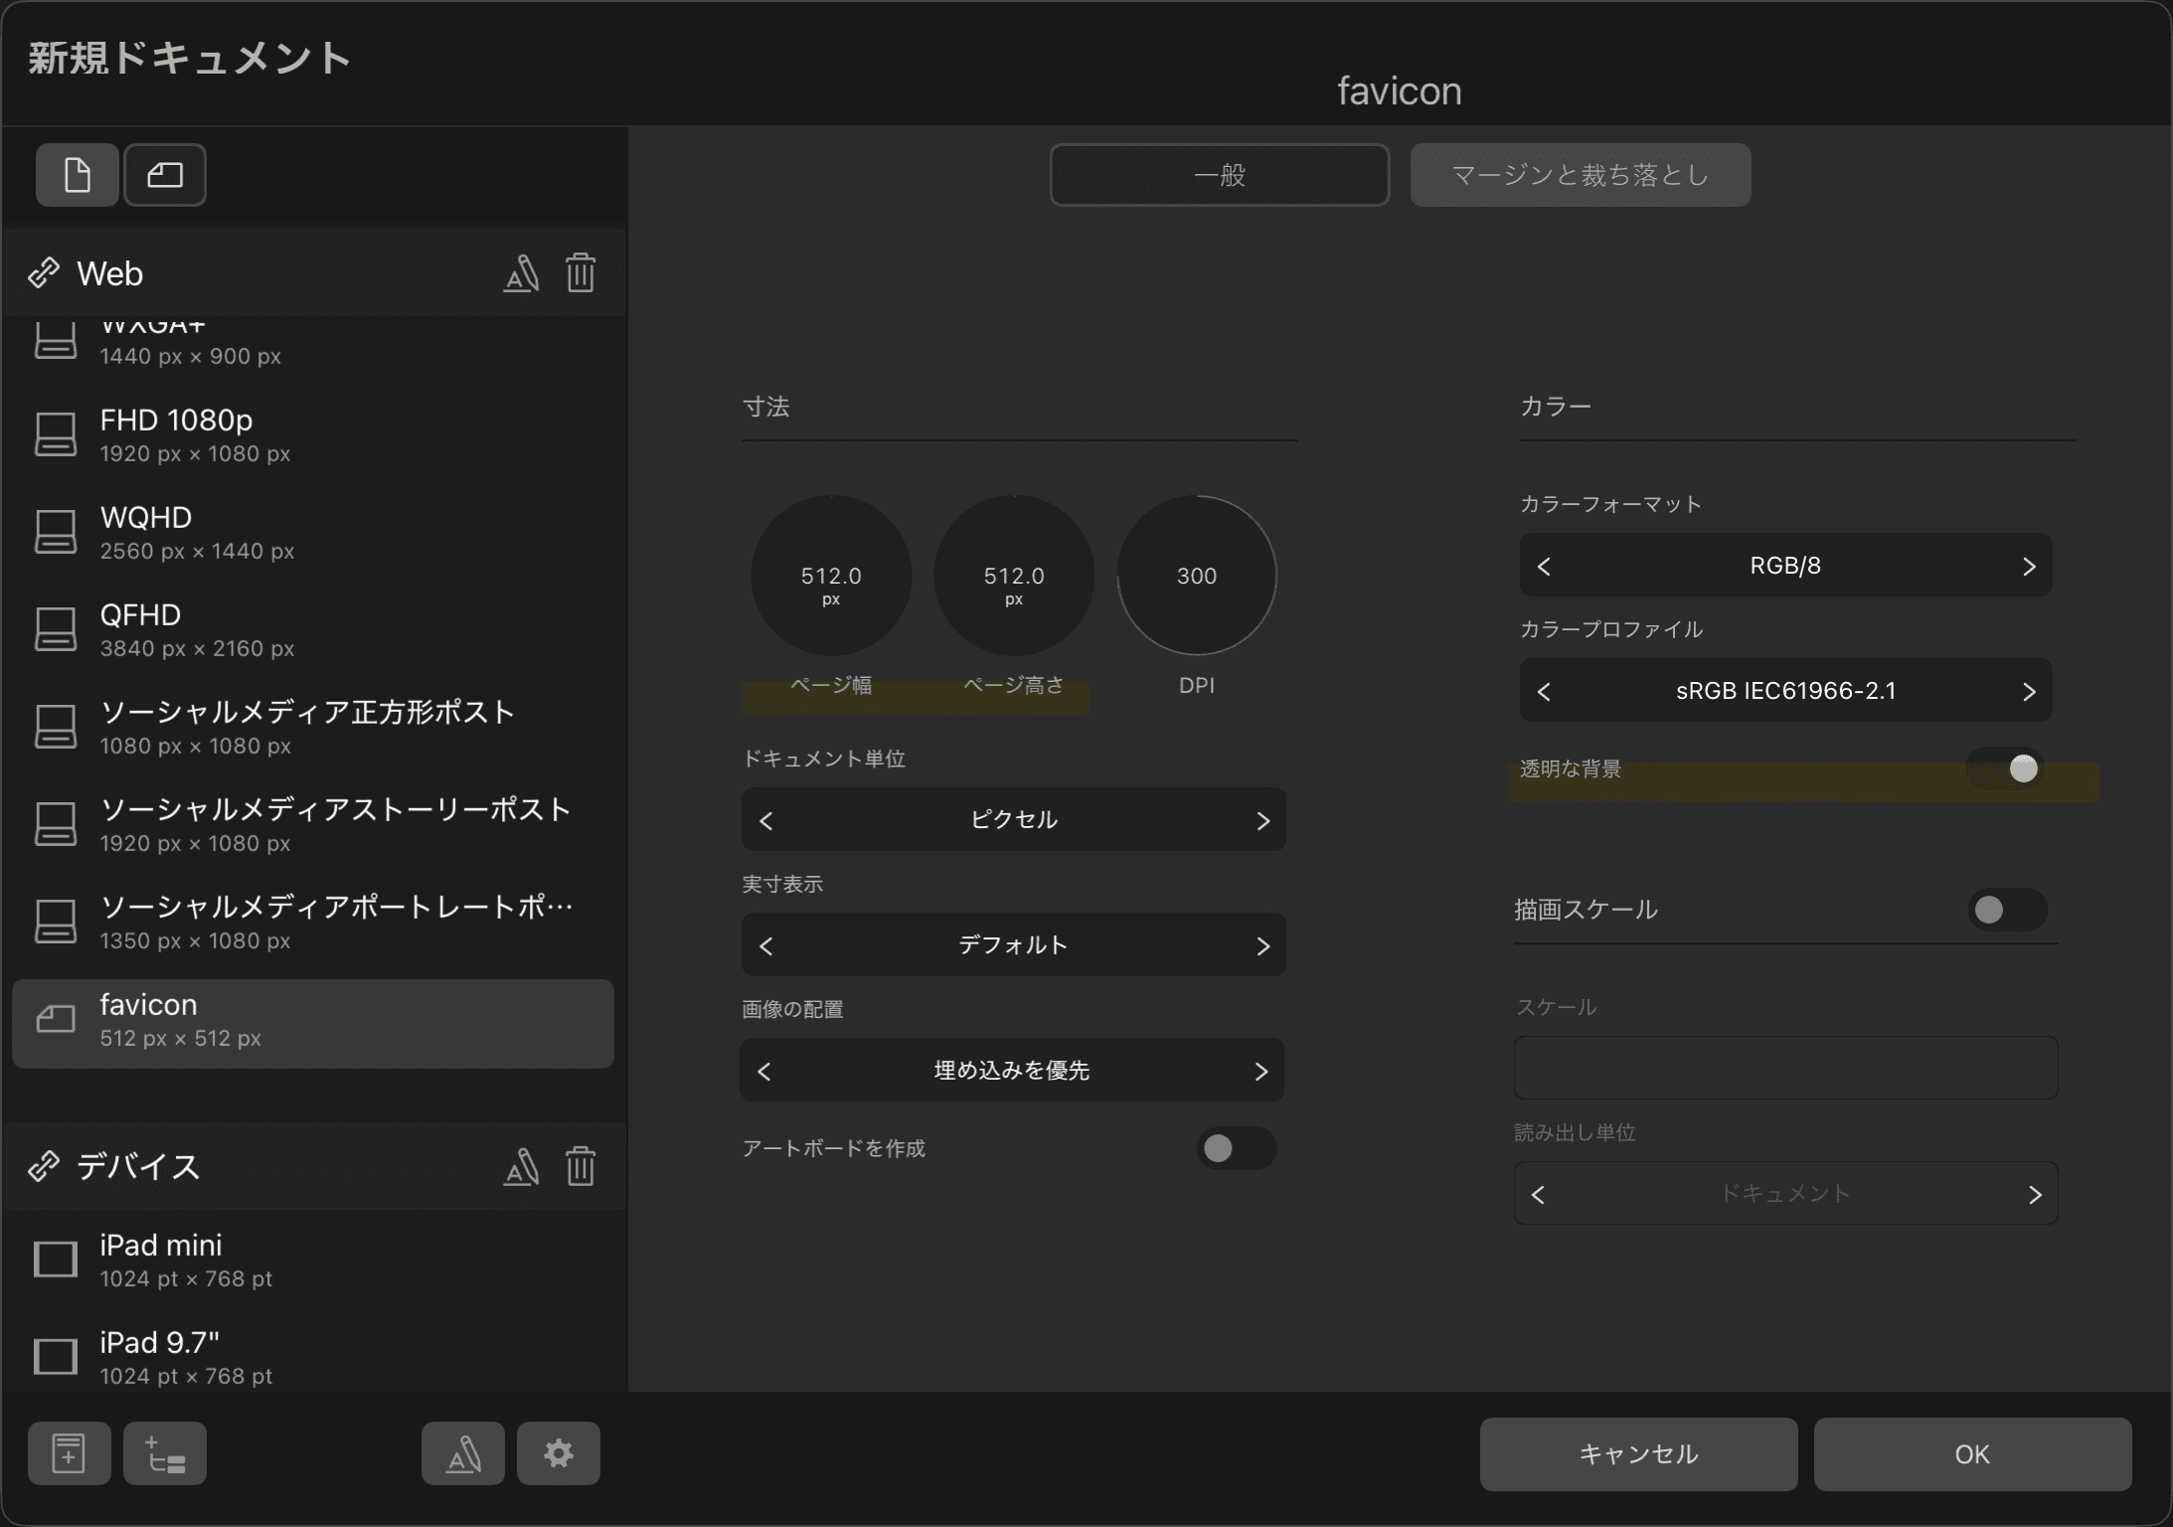2173x1527 pixels.
Task: Click previous arrow on カラープロファイル selector
Action: [1544, 691]
